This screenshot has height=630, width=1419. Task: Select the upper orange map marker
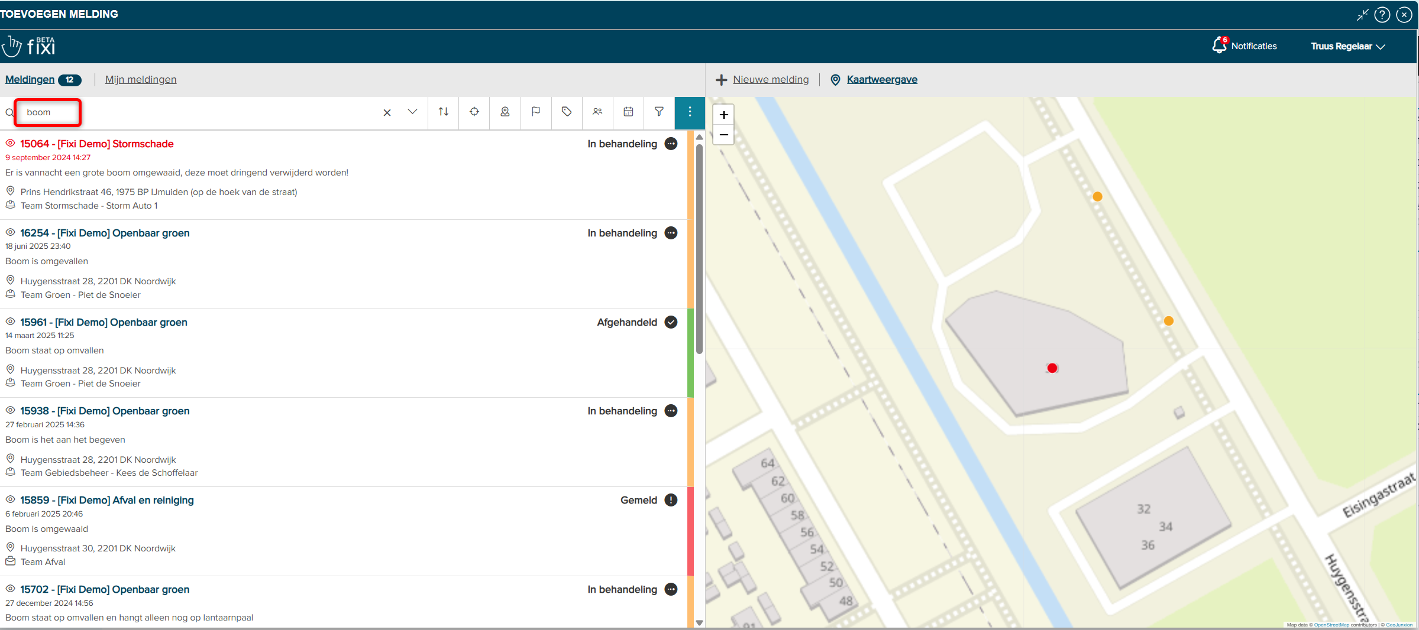1097,197
